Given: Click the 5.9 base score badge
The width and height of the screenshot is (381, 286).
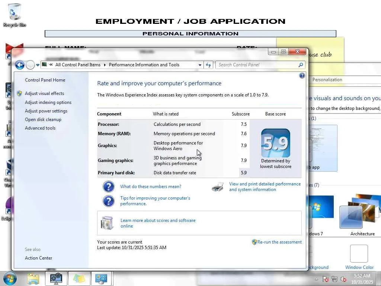Looking at the screenshot, I should [x=276, y=143].
